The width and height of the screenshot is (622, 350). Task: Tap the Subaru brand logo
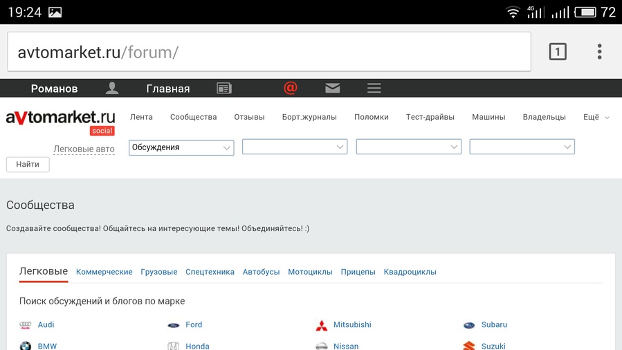pyautogui.click(x=469, y=325)
